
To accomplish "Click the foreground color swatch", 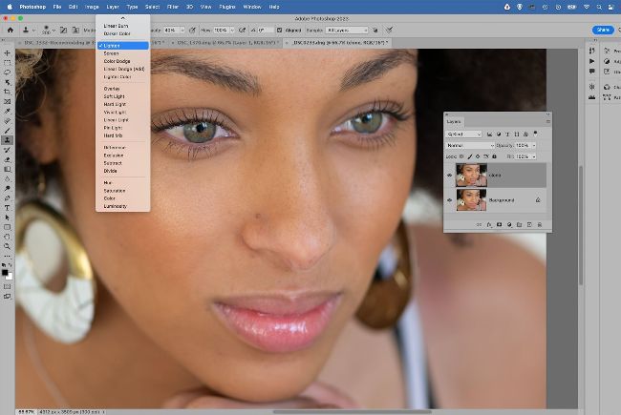I will pos(5,270).
